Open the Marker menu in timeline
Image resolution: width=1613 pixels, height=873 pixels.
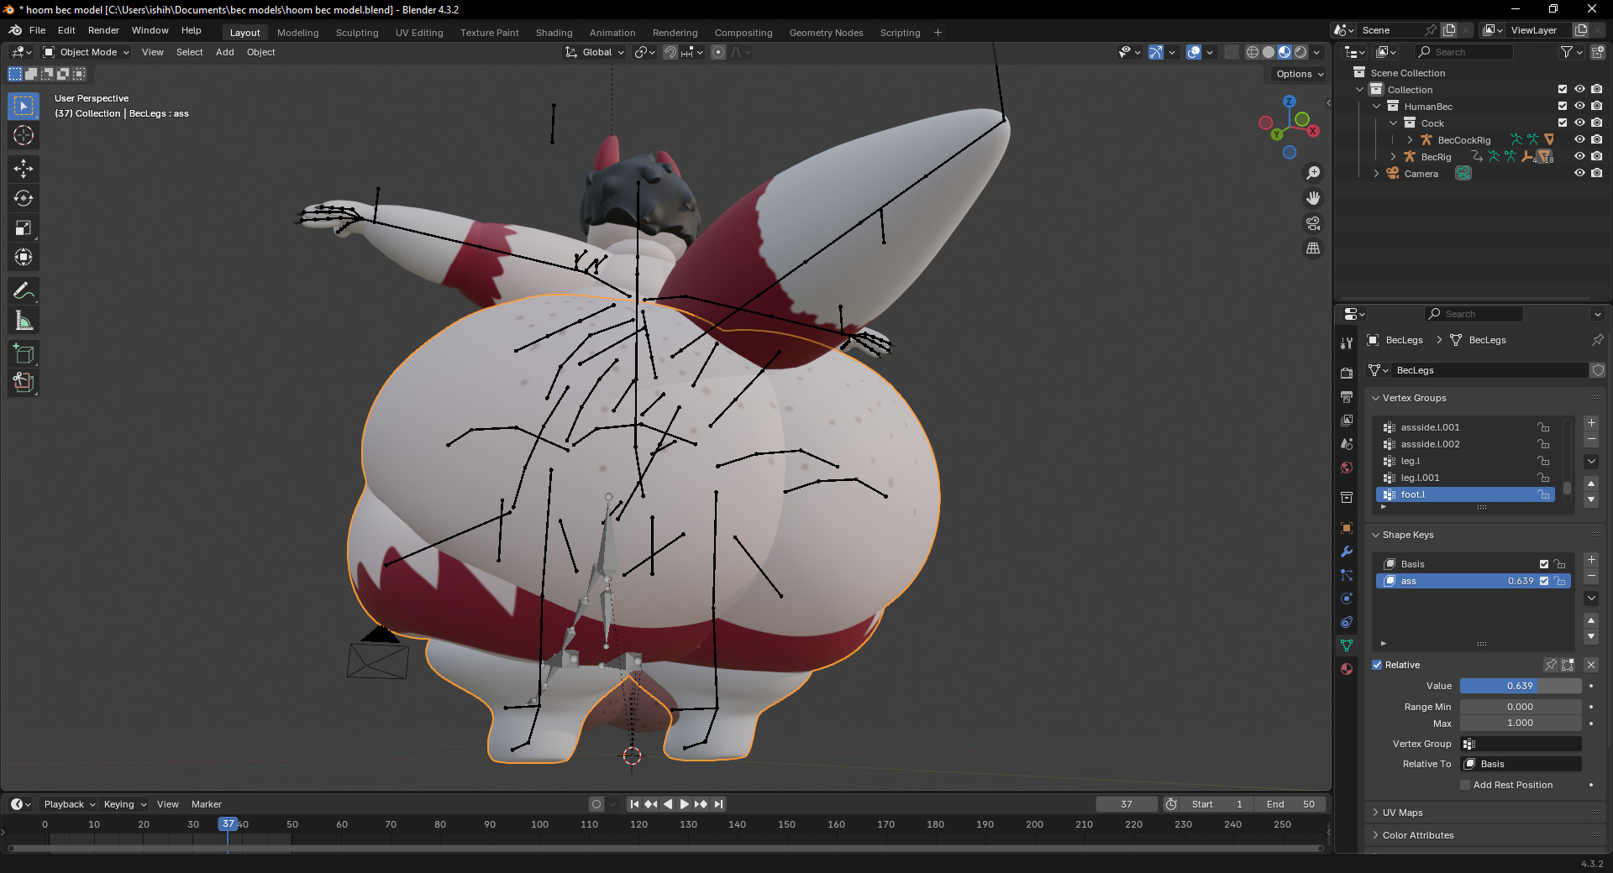coord(206,804)
